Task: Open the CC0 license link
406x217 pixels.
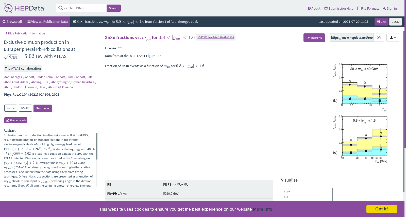Action: (x=121, y=48)
